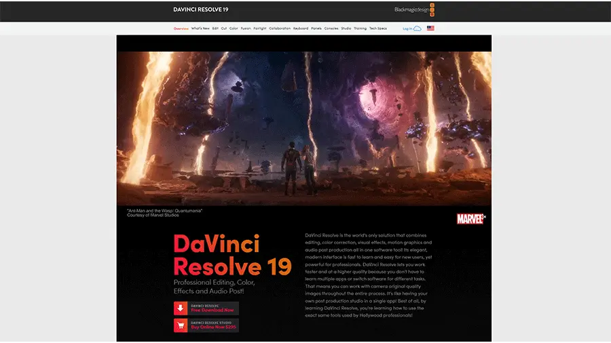Click the Marvel logo
The width and height of the screenshot is (611, 343).
(x=470, y=218)
